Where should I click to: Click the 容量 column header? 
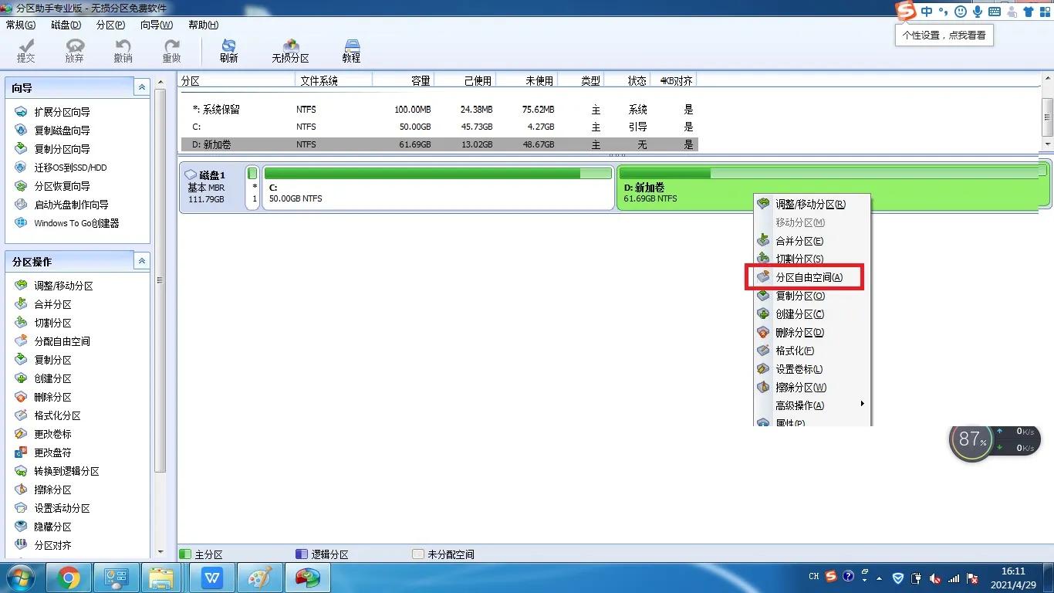403,80
